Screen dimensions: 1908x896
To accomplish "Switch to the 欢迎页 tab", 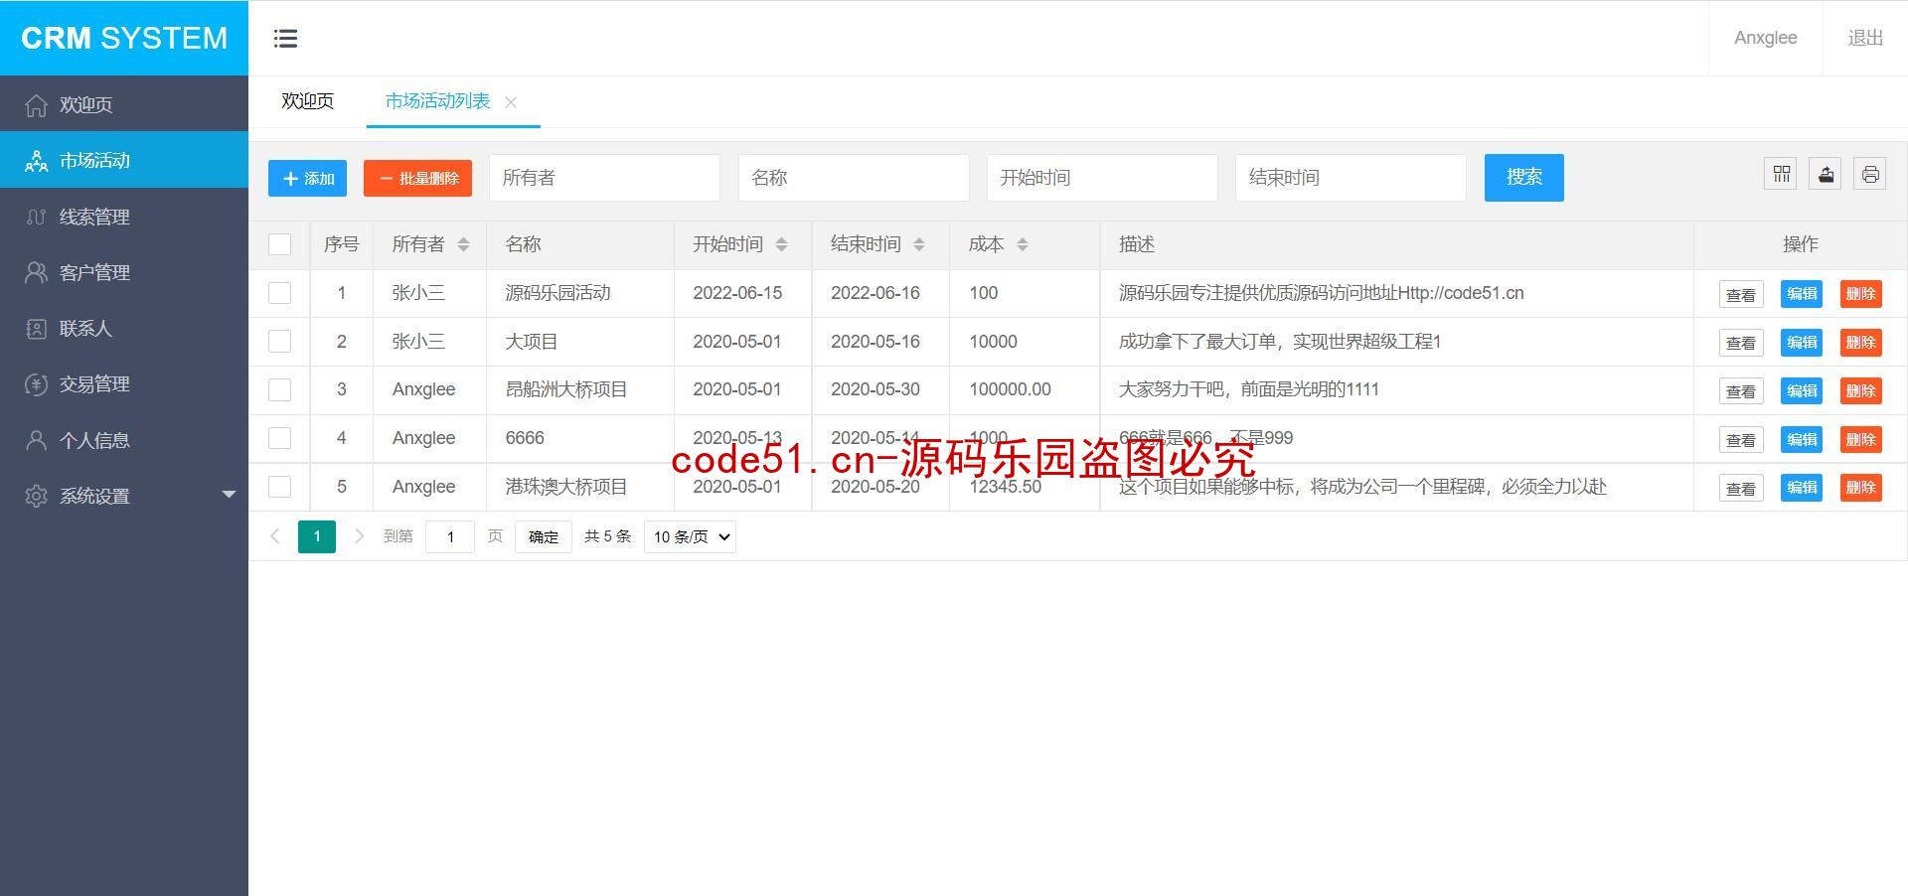I will 307,101.
